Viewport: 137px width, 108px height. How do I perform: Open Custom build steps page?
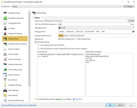pyautogui.click(x=15, y=59)
